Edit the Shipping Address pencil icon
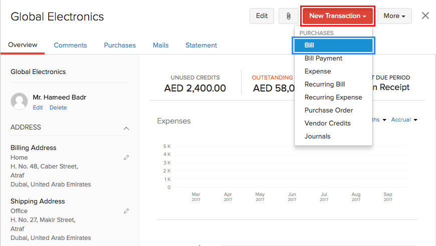Viewport: 436px width, 246px height. coord(126,211)
